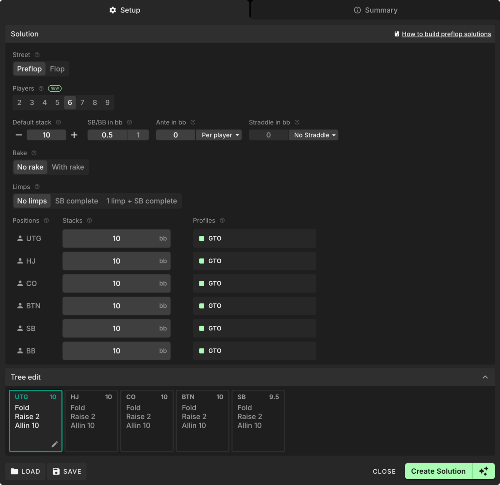Select the SB complete limps option

[x=77, y=201]
